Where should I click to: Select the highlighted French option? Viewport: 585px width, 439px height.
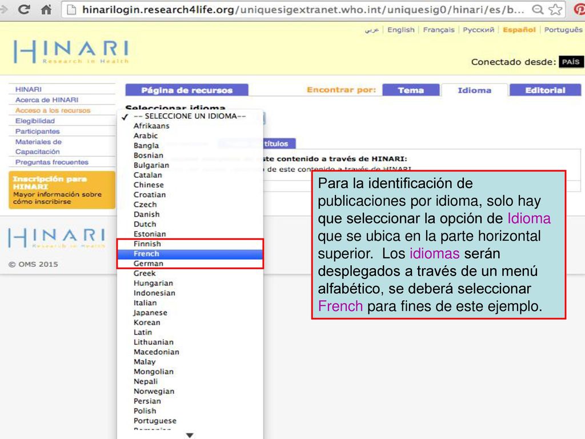(x=190, y=254)
